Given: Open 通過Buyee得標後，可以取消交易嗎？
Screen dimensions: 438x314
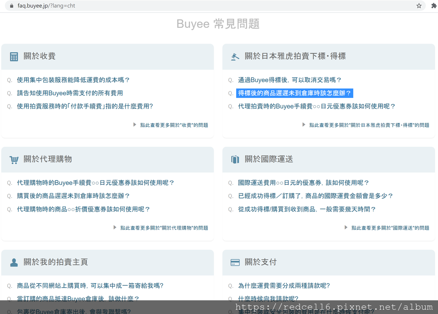Looking at the screenshot, I should (290, 80).
